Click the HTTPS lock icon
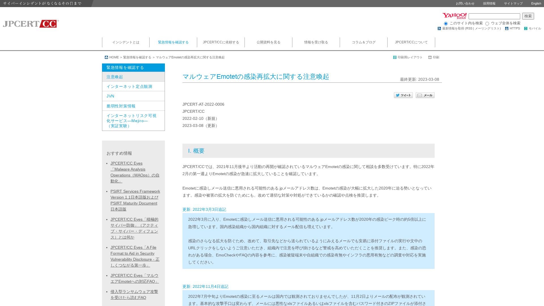Image resolution: width=544 pixels, height=306 pixels. coord(507,29)
